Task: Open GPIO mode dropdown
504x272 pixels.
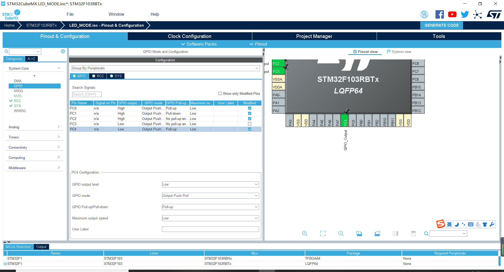Action: coord(210,196)
